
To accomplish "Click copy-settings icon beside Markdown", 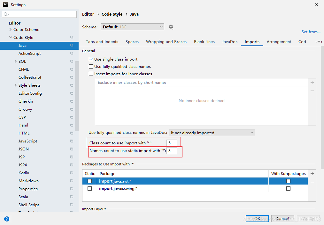I will click(72, 181).
